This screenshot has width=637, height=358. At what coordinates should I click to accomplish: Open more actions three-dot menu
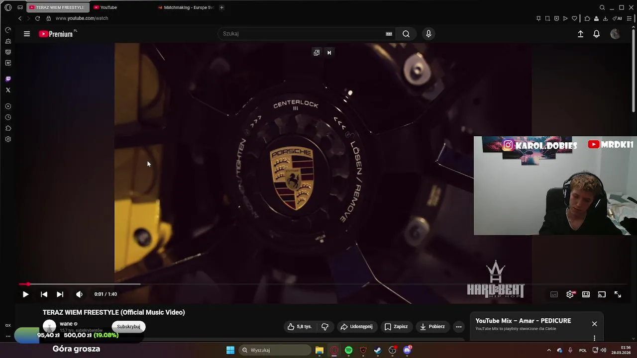(x=459, y=327)
